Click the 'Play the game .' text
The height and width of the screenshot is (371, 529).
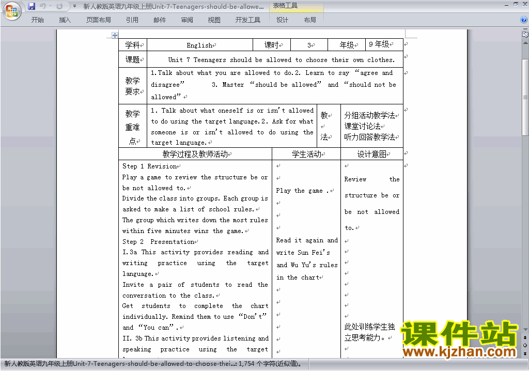pyautogui.click(x=302, y=191)
